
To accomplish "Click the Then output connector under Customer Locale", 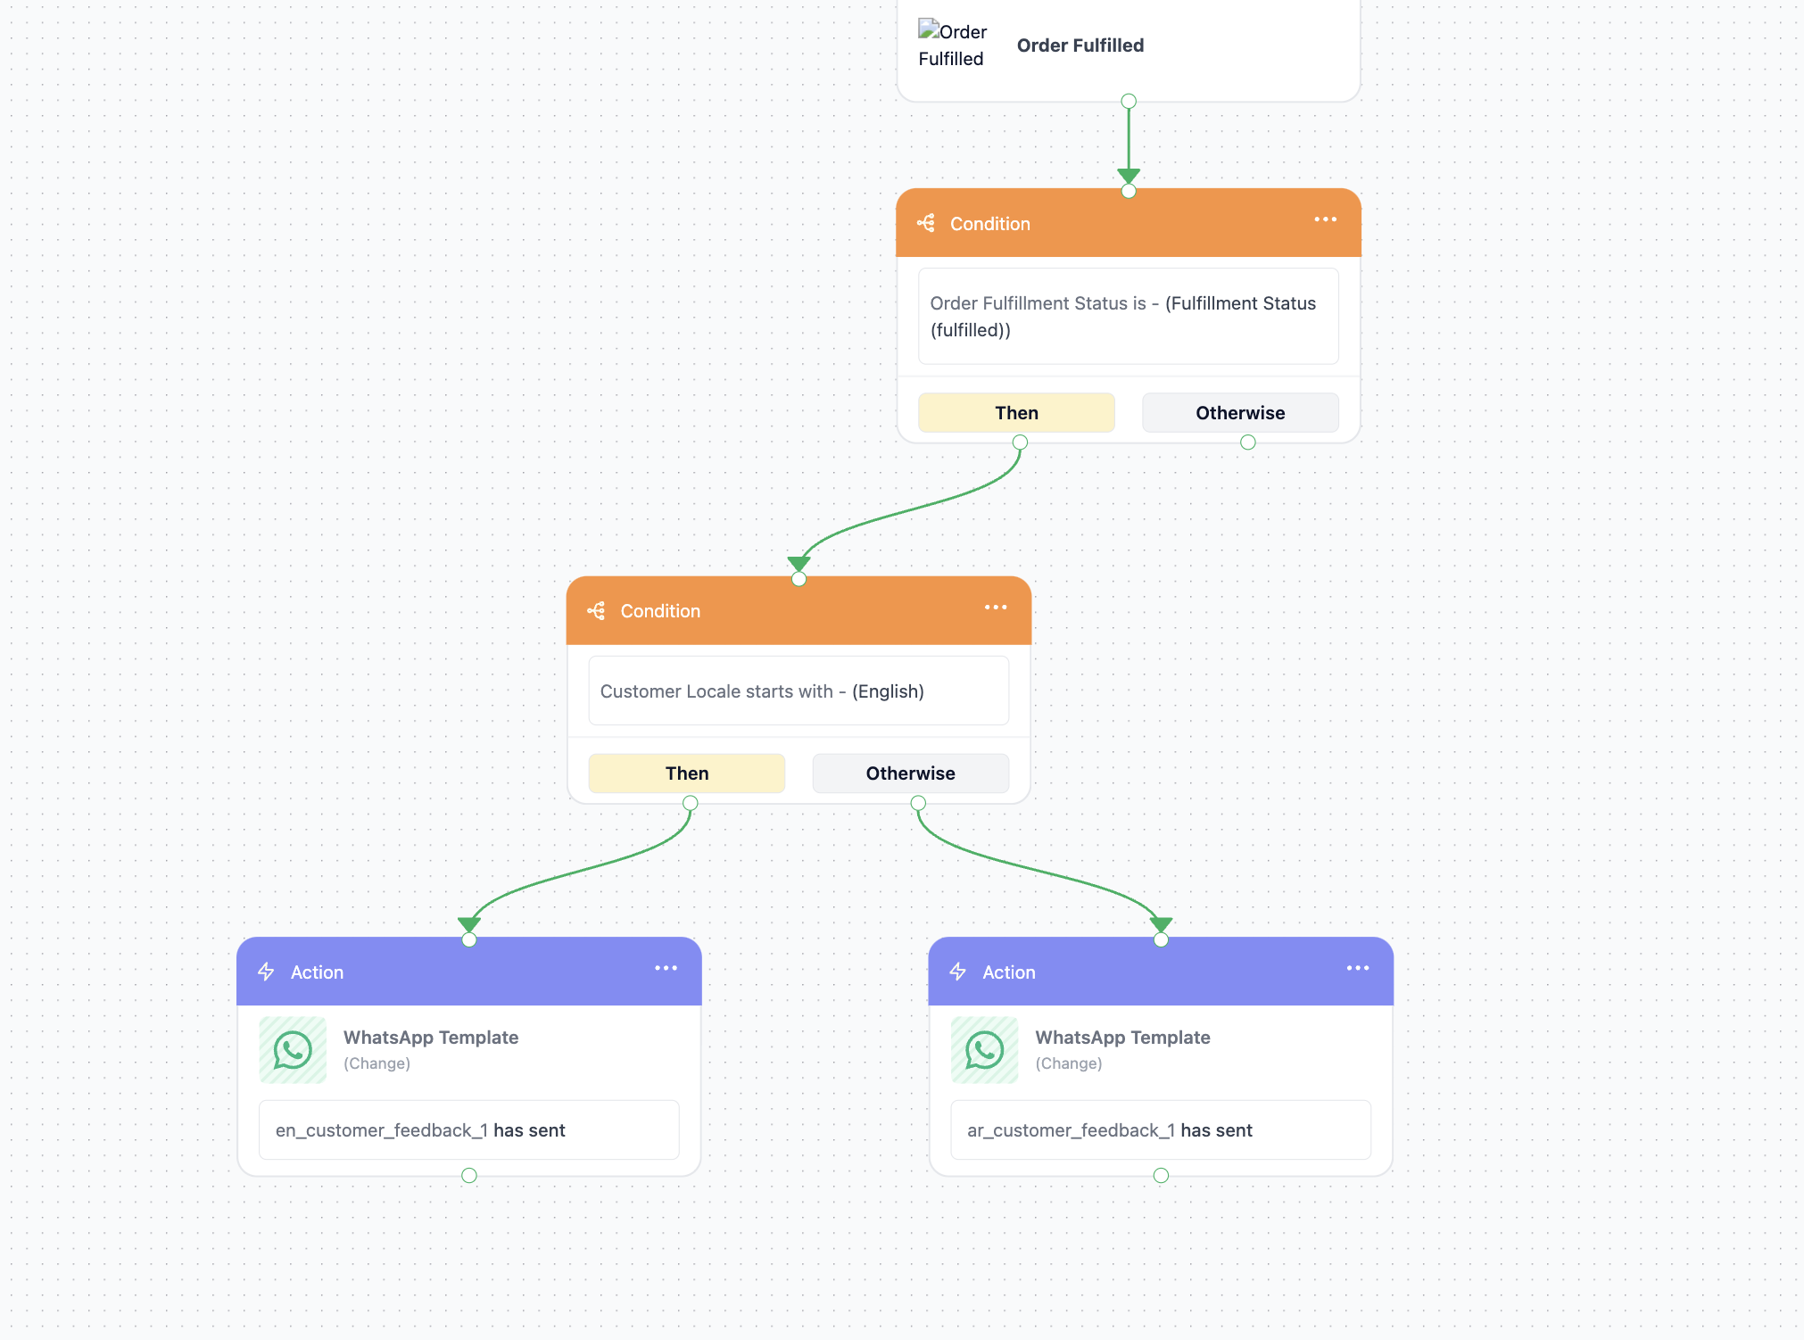I will pyautogui.click(x=690, y=803).
